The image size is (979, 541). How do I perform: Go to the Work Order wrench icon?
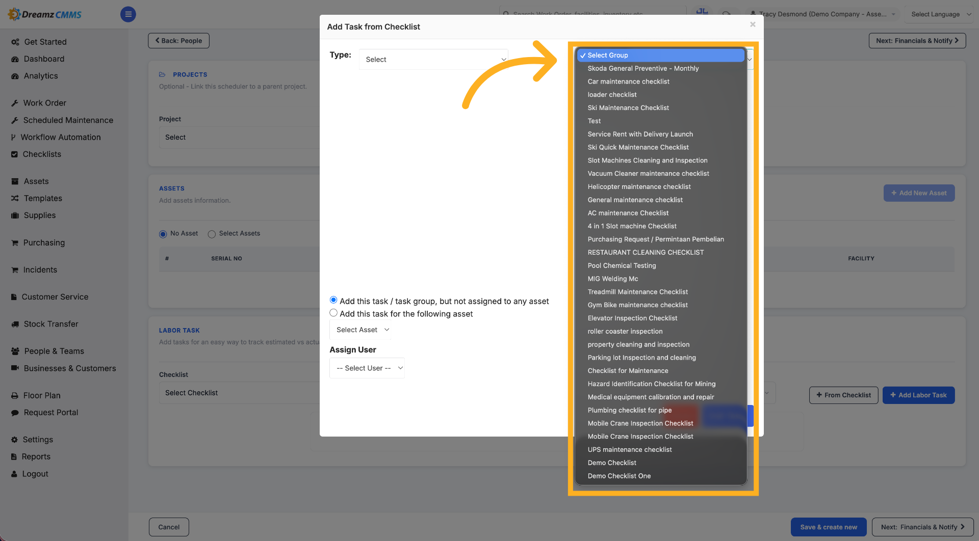tap(15, 103)
